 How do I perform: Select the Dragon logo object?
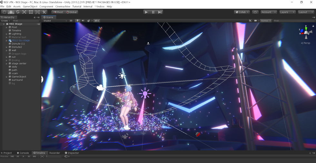point(19,54)
